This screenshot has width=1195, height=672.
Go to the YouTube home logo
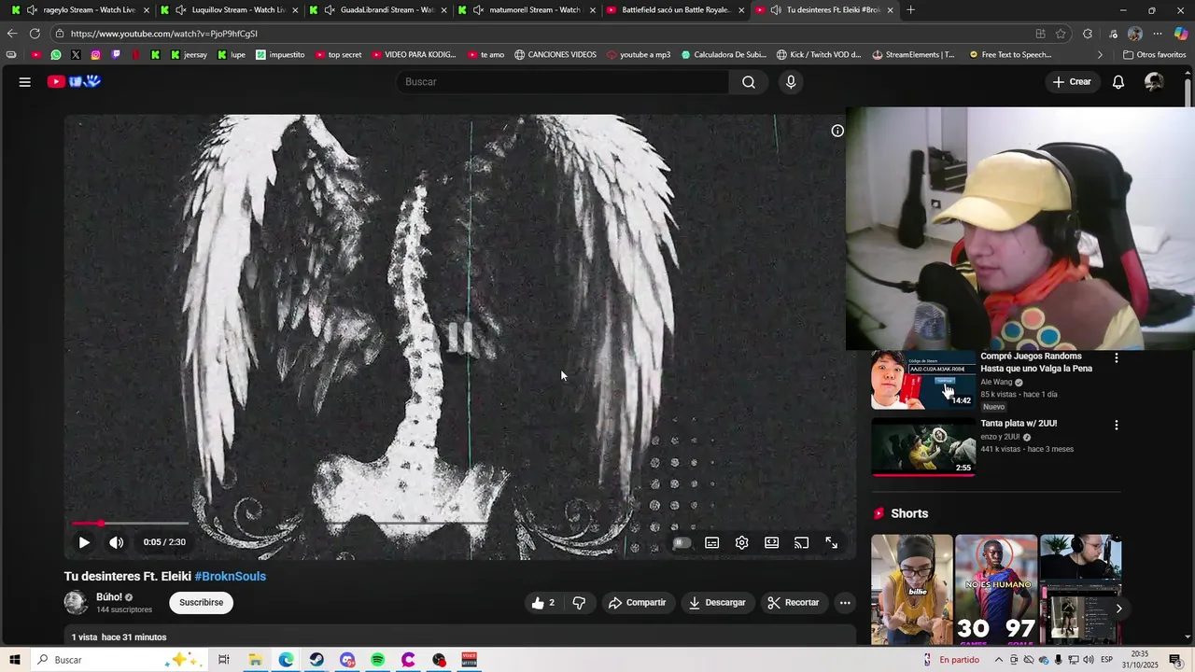click(74, 82)
